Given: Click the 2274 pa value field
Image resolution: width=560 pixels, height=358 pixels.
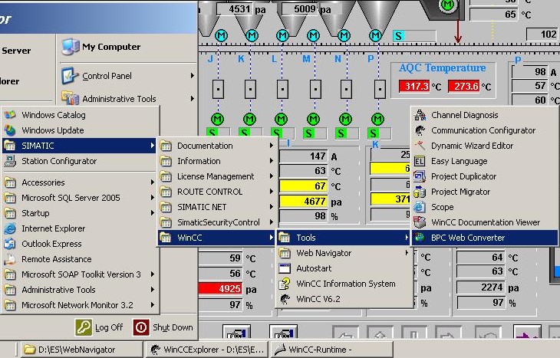Looking at the screenshot, I should (481, 287).
